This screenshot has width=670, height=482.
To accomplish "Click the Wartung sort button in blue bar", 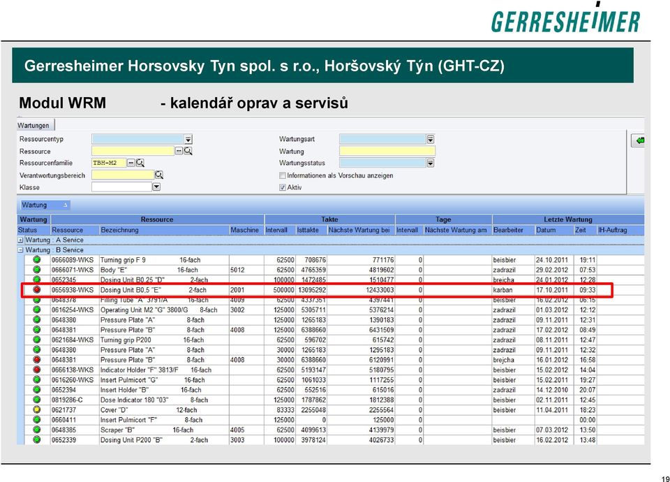I will pos(44,205).
